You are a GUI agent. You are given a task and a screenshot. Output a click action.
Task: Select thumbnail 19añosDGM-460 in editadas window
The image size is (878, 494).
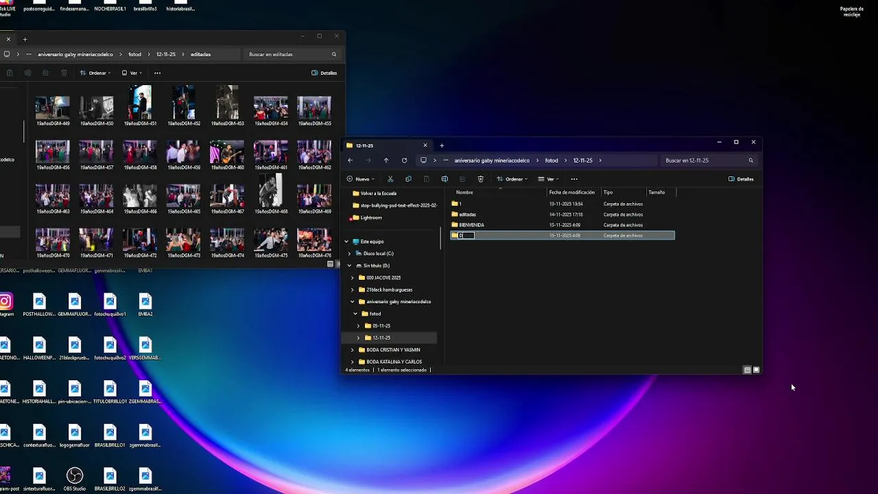pyautogui.click(x=227, y=155)
